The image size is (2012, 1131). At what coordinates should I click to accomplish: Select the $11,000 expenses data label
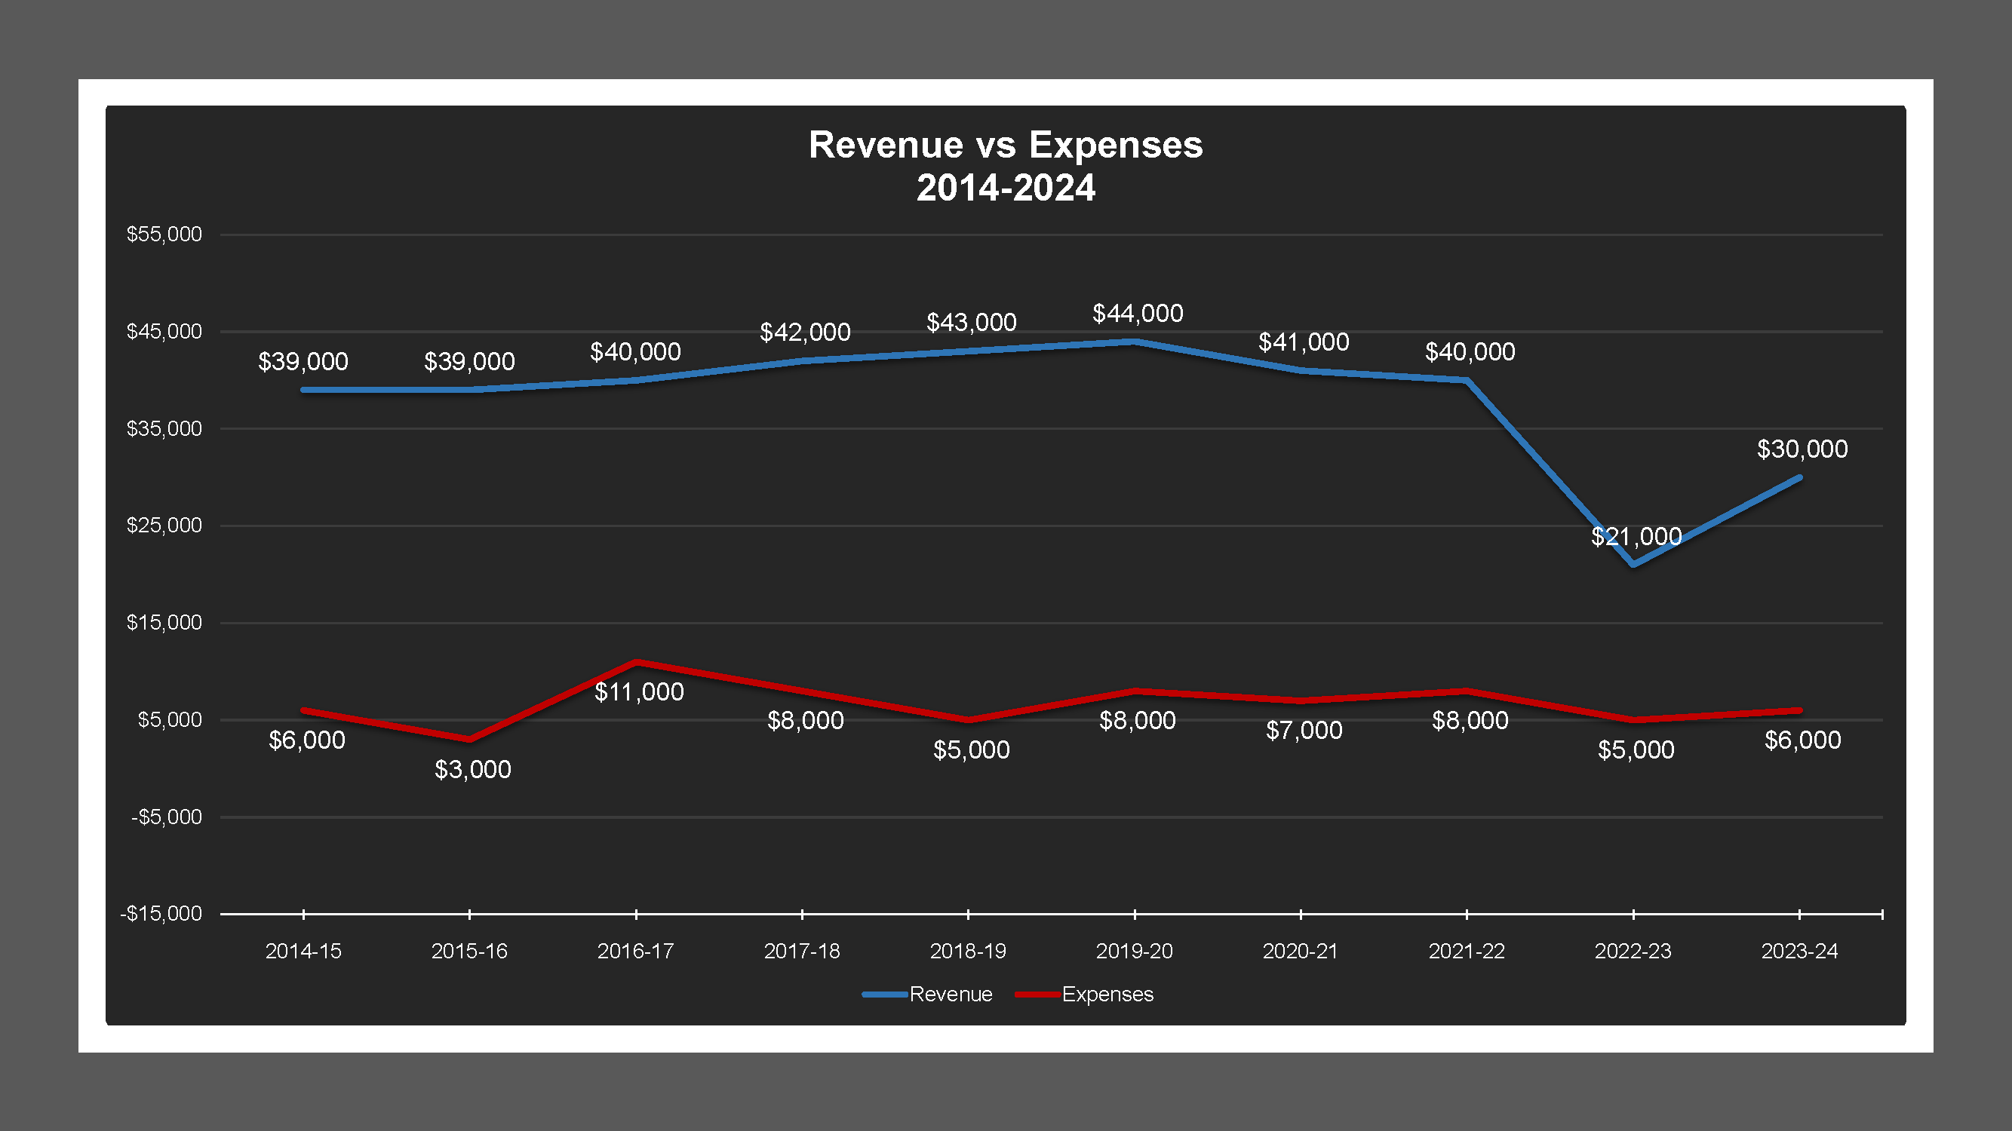coord(639,692)
